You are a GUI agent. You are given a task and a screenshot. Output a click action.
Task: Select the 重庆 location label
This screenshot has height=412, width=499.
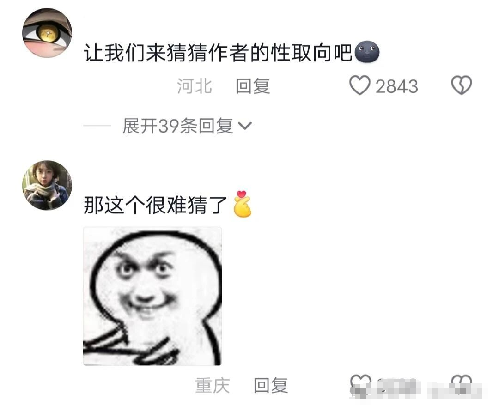[212, 386]
